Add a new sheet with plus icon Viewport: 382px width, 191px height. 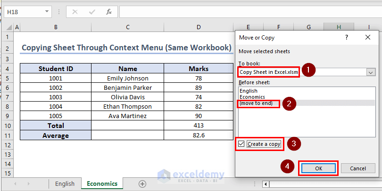142,184
